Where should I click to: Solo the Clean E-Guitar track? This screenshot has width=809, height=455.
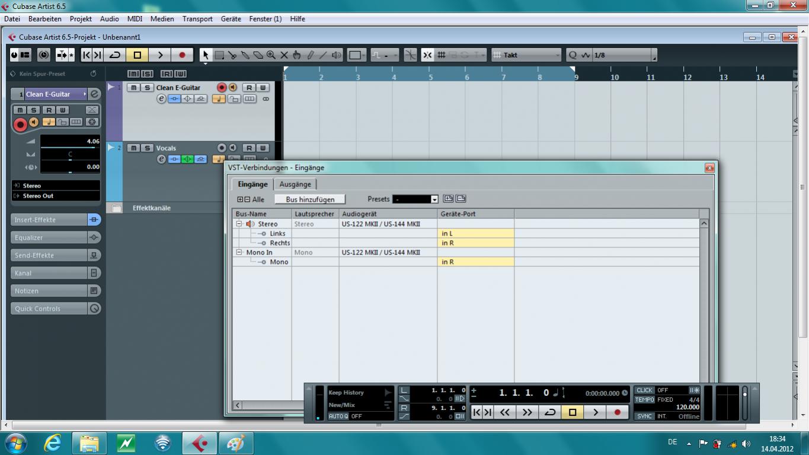click(x=147, y=88)
